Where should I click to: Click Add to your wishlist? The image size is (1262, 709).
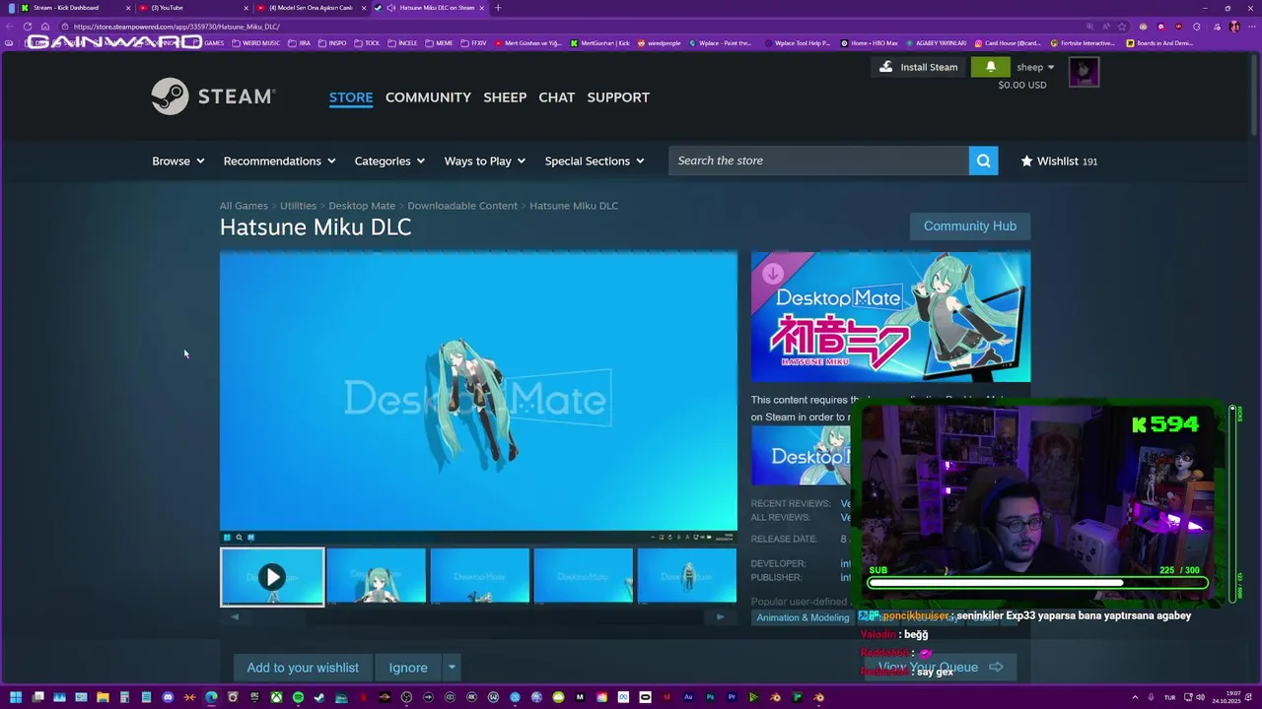click(x=303, y=668)
